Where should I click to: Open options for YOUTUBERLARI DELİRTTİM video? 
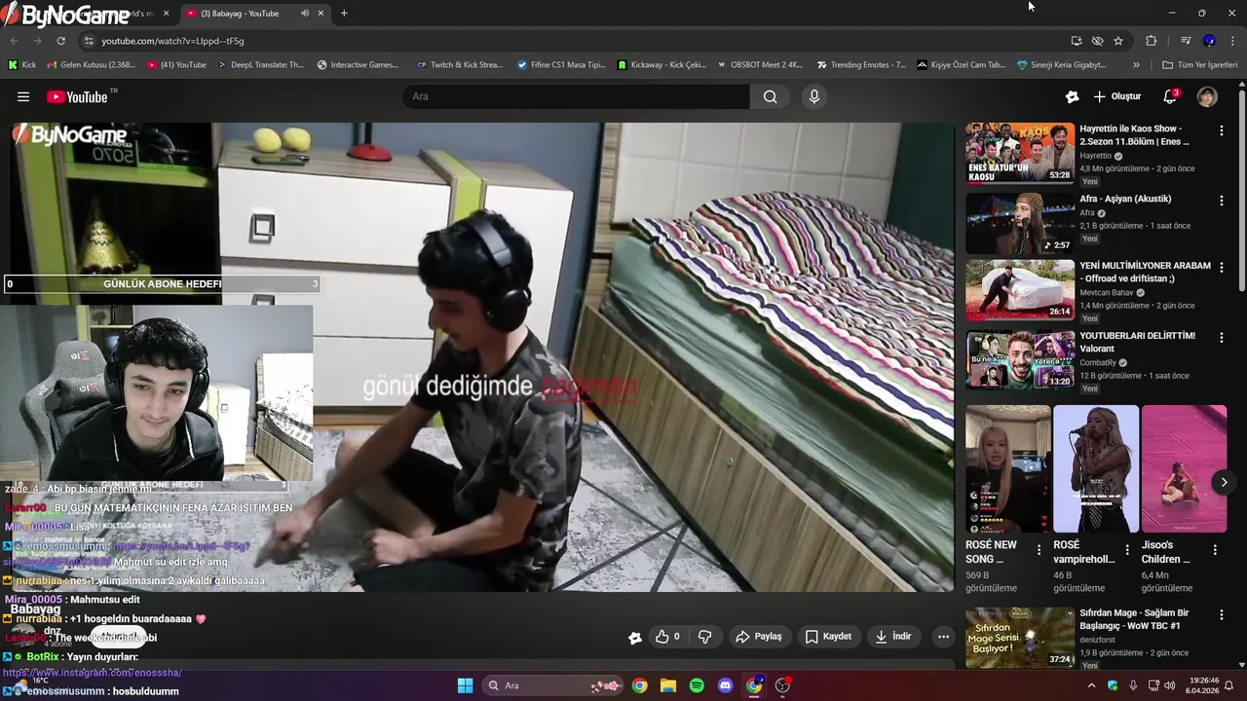1221,337
